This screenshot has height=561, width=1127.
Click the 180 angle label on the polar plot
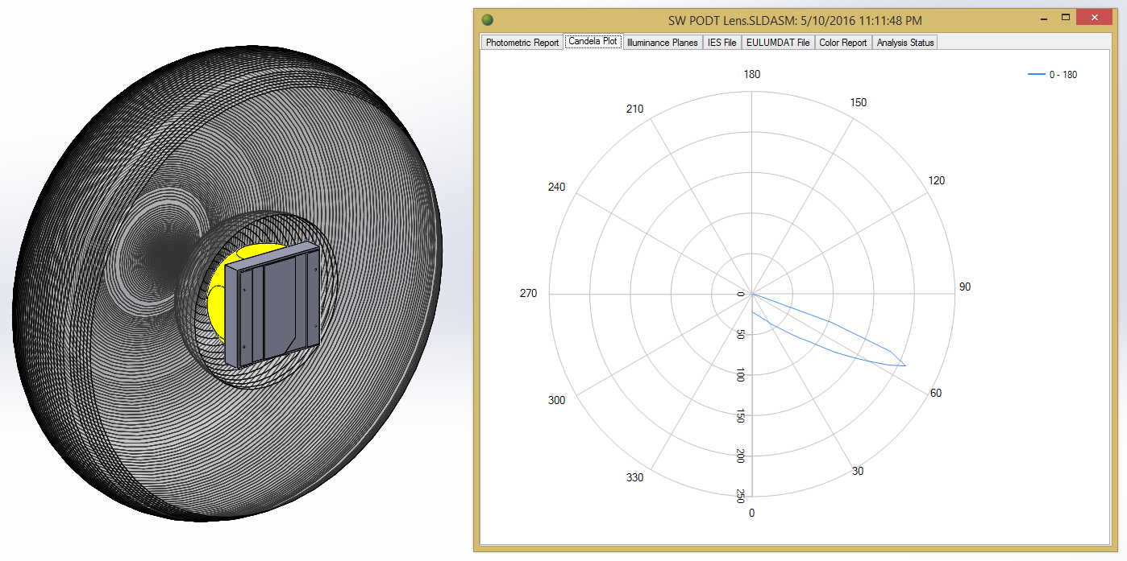751,74
